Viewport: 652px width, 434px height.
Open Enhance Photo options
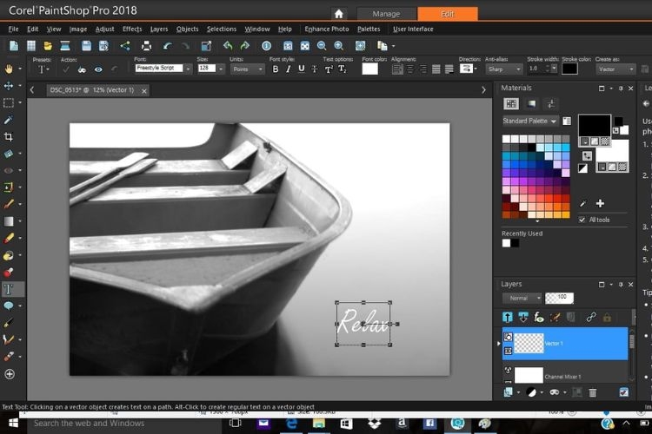[x=327, y=29]
